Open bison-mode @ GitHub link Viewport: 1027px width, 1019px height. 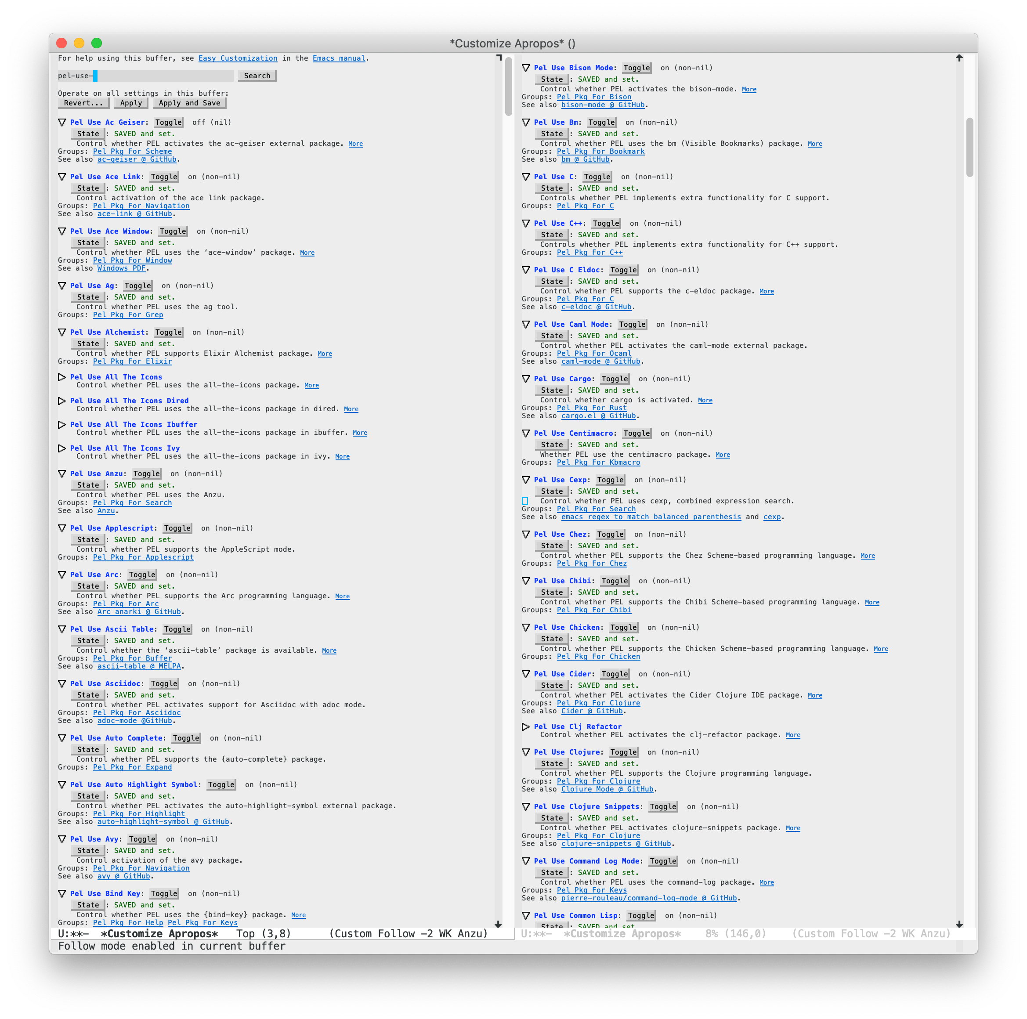pyautogui.click(x=603, y=105)
